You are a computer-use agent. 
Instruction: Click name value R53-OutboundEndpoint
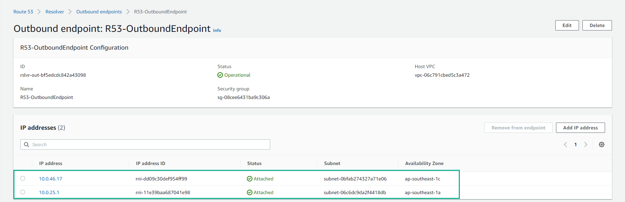(x=47, y=97)
